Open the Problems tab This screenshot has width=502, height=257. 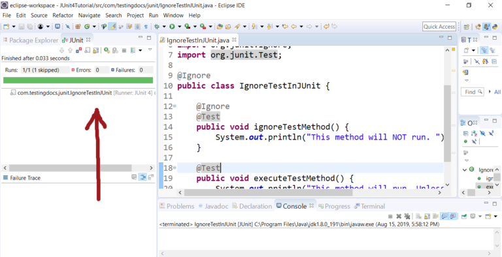point(177,206)
